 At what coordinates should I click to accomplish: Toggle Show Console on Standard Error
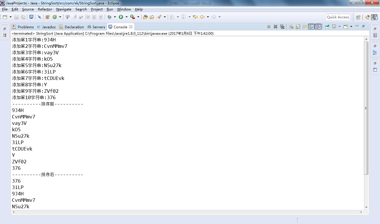[318, 27]
